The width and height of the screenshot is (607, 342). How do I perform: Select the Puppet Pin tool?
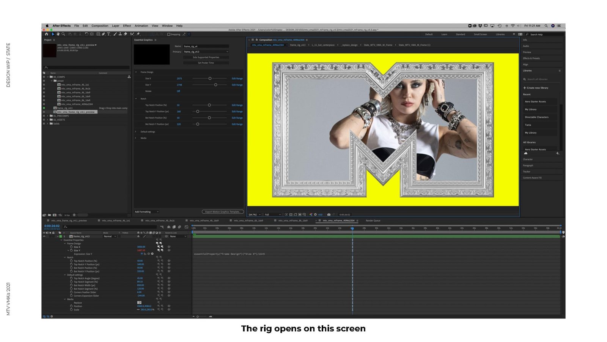click(x=138, y=34)
